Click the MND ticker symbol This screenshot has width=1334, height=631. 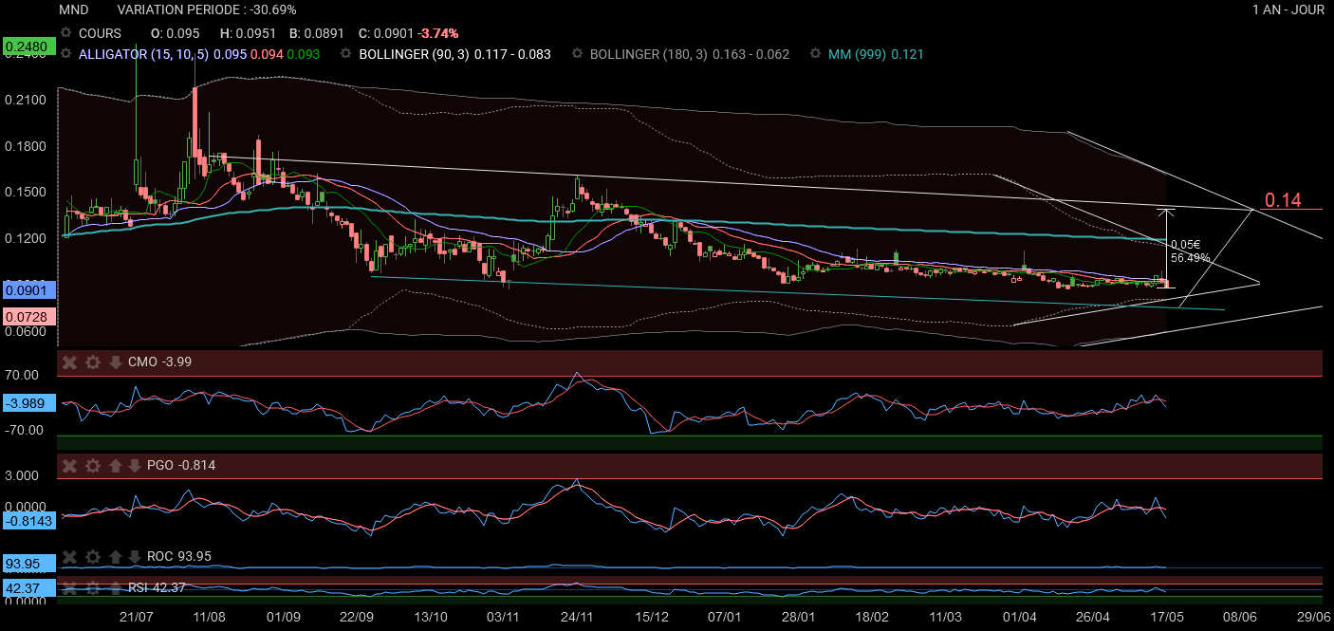73,9
